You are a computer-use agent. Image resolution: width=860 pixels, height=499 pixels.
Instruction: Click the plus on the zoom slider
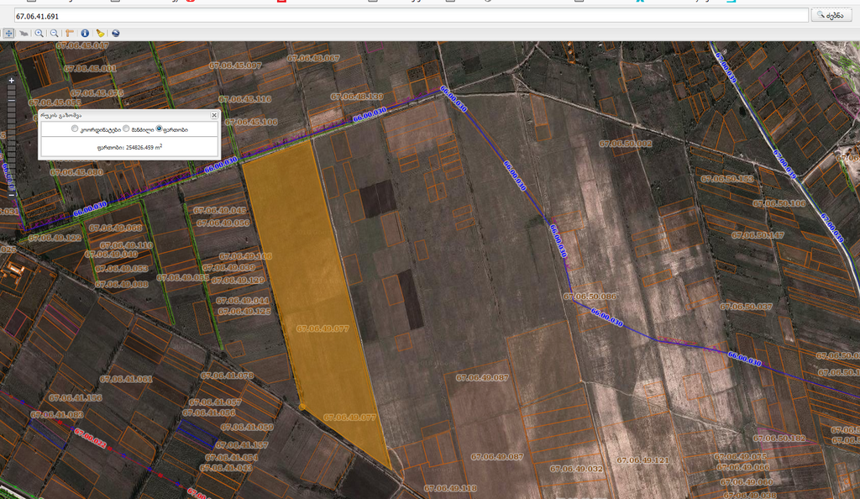tap(11, 81)
